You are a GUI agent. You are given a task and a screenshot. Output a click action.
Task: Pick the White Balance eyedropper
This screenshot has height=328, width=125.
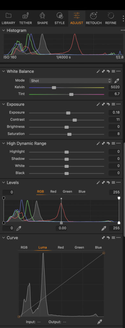[117, 80]
